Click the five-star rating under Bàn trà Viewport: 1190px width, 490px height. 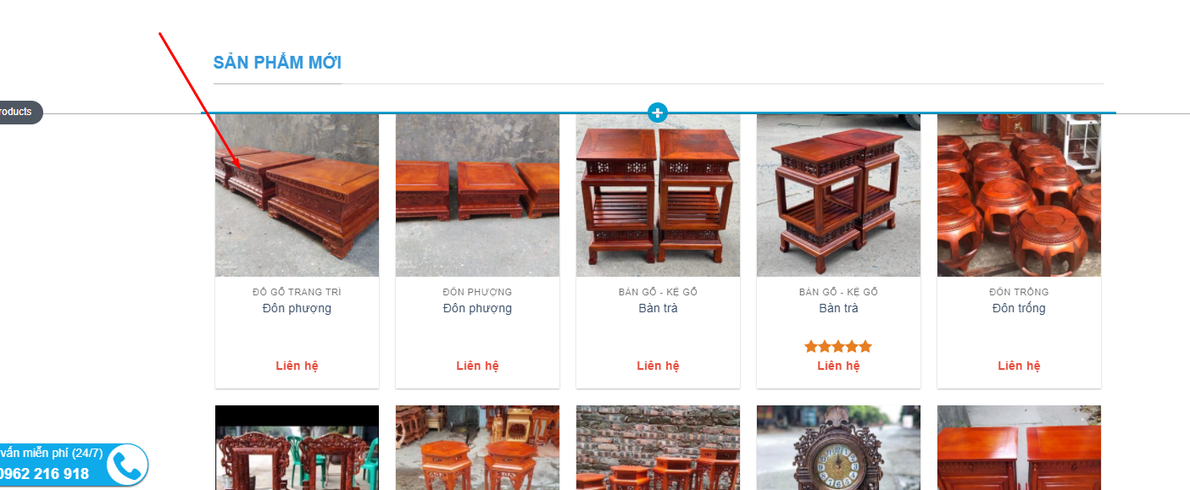(x=838, y=346)
